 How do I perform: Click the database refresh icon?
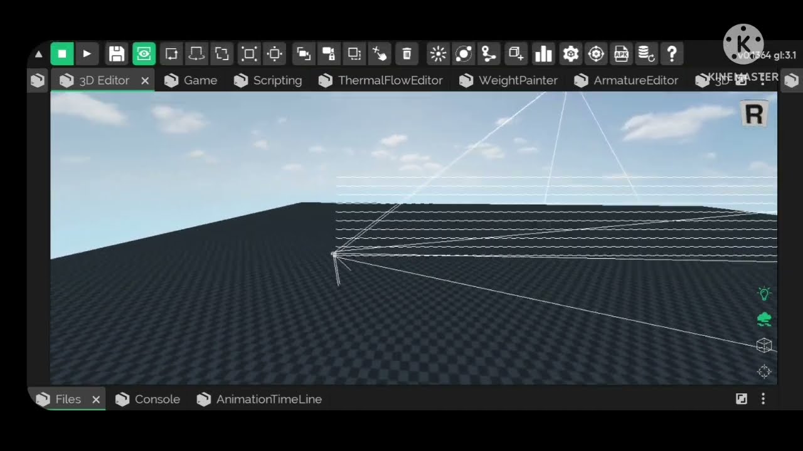click(x=646, y=54)
